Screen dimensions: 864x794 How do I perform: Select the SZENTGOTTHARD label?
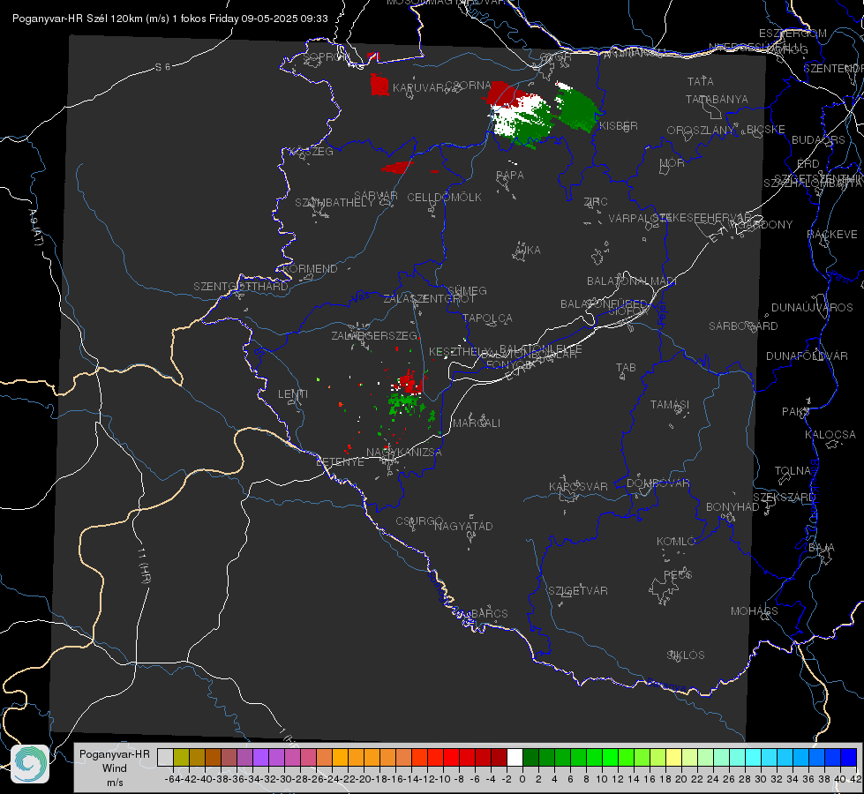(241, 287)
